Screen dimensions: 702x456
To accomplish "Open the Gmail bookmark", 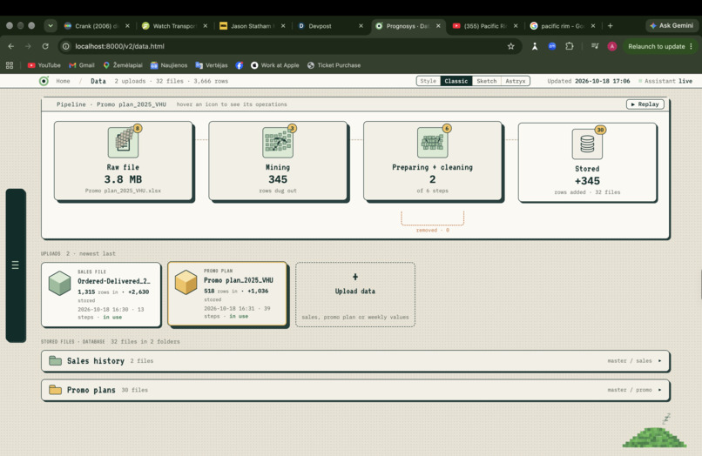I will 82,65.
